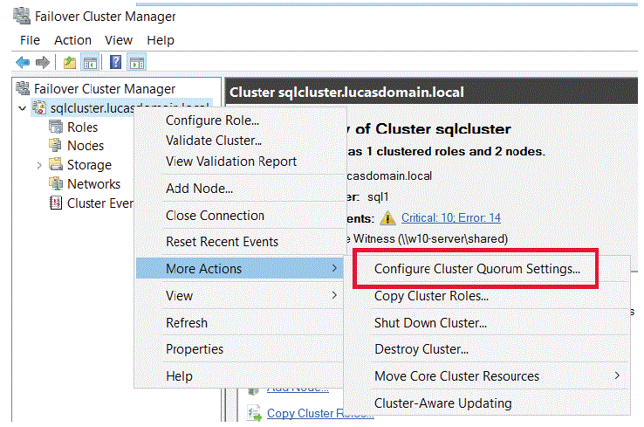Click the 'Cluster sqlcluster.lucasdomain.local' header text

(346, 92)
